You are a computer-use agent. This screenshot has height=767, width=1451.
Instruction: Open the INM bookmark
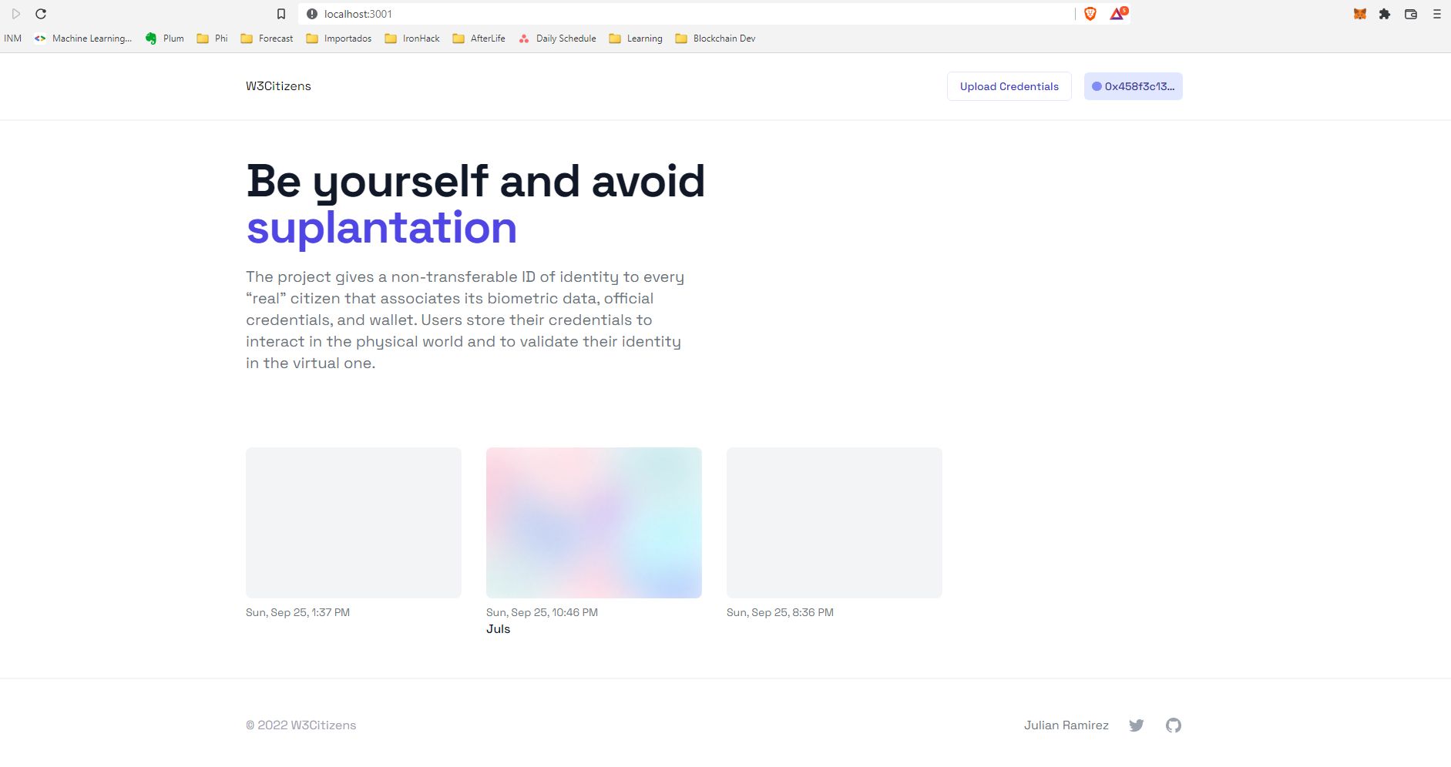coord(13,39)
